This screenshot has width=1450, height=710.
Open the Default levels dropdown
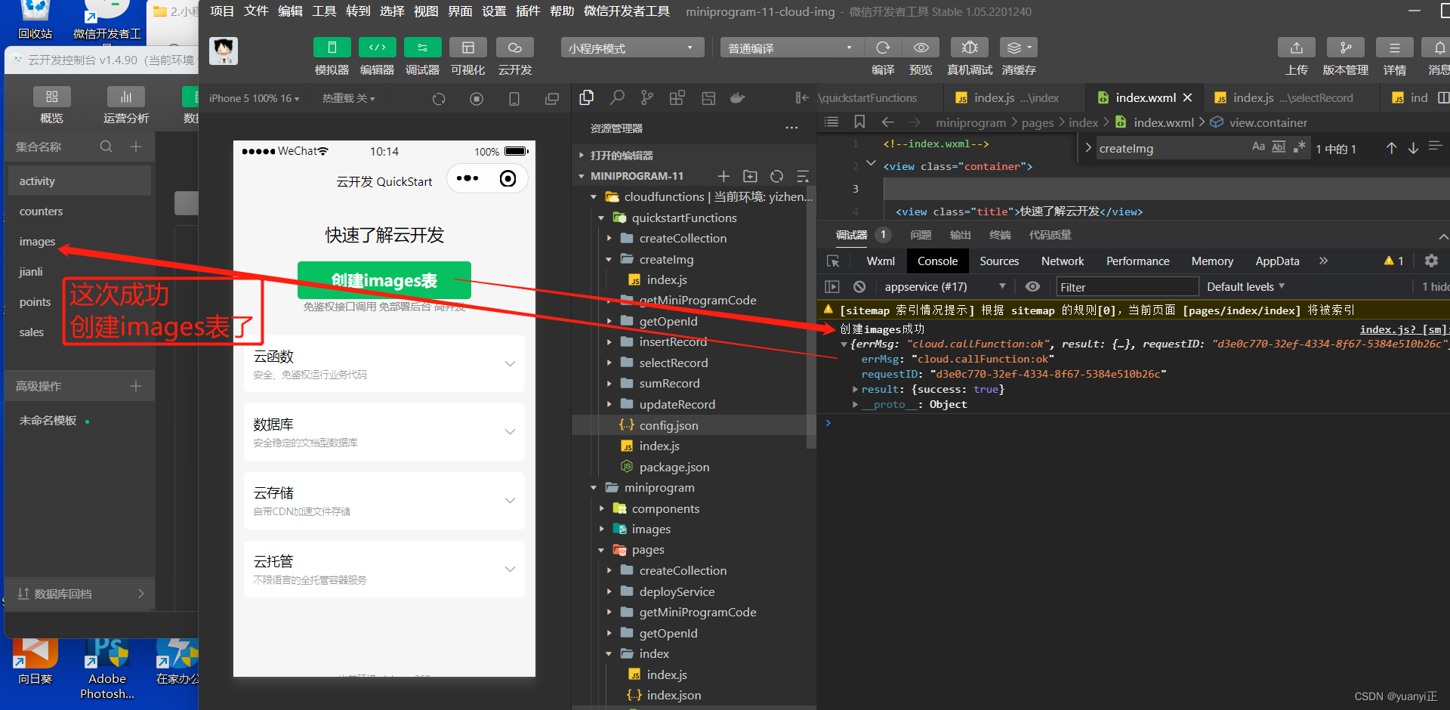1245,286
